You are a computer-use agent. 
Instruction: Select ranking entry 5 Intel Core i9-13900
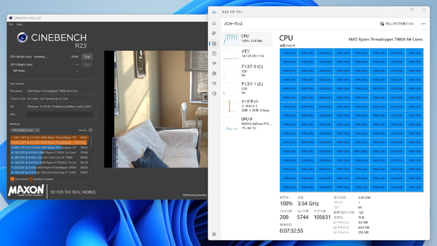pos(50,158)
